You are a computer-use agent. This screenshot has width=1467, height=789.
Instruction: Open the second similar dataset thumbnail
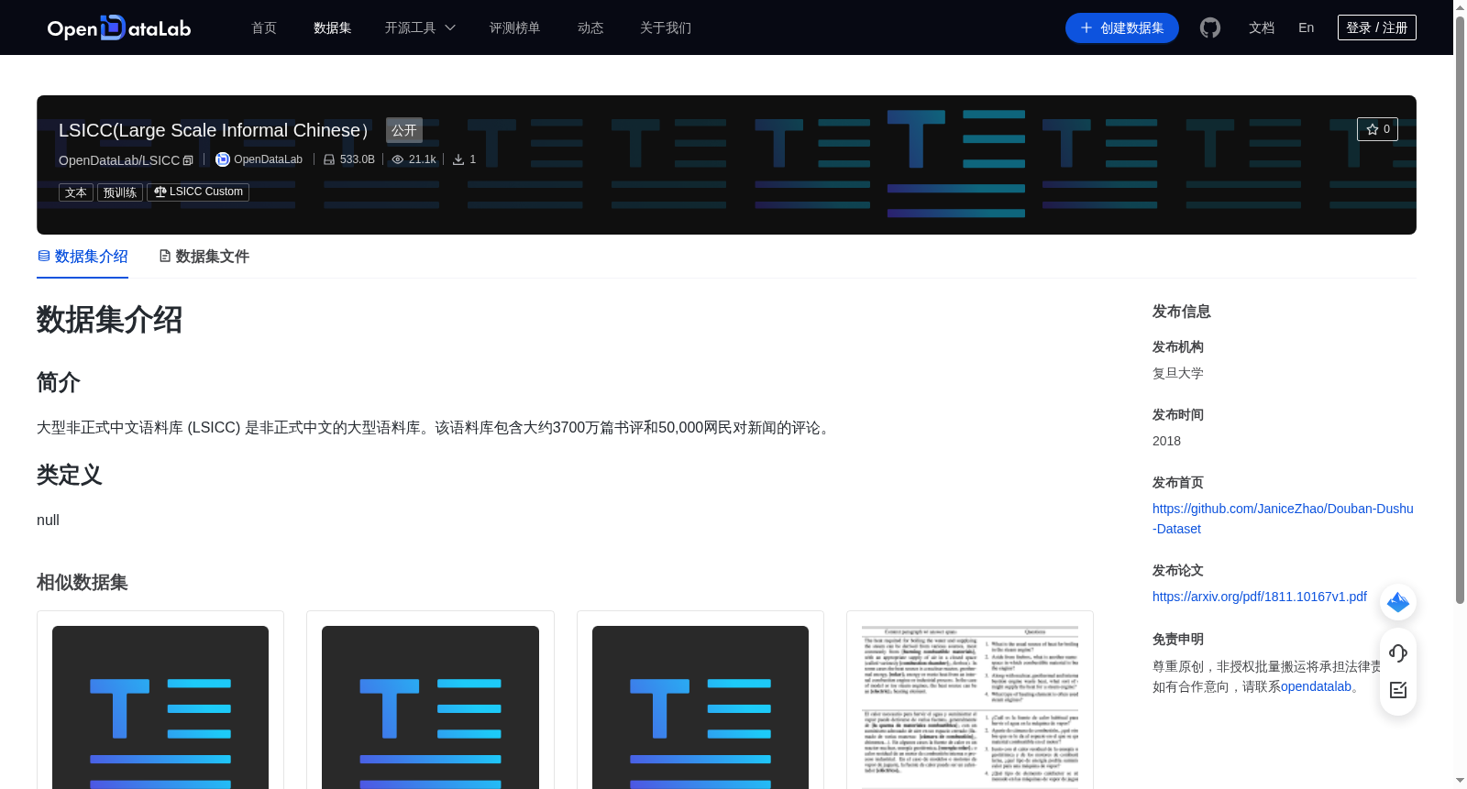coord(430,707)
